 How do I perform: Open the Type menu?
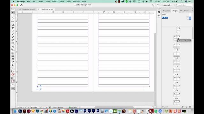tap(48, 1)
